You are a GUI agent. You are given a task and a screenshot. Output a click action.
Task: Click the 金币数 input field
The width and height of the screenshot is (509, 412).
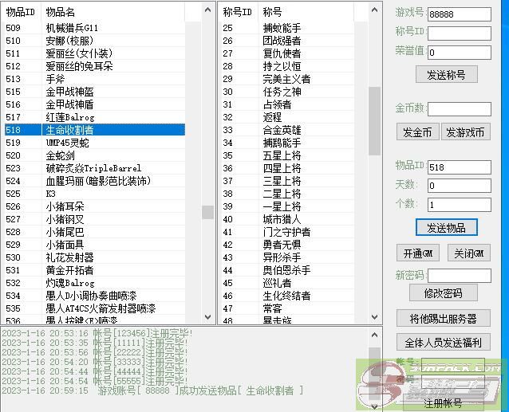coord(459,109)
